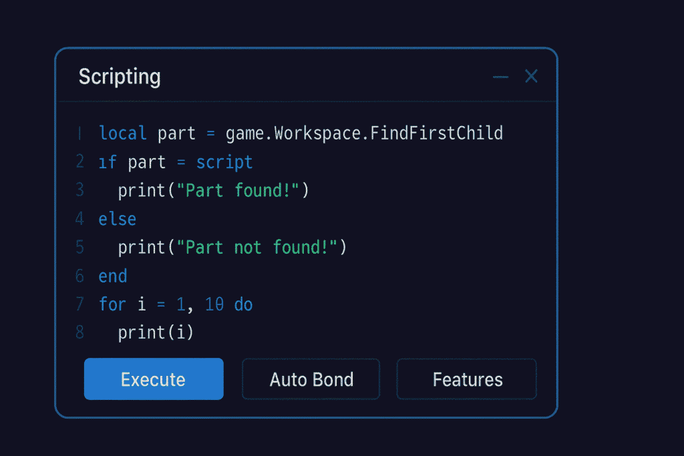This screenshot has height=456, width=684.
Task: Select line number 1 in the gutter
Action: point(80,134)
